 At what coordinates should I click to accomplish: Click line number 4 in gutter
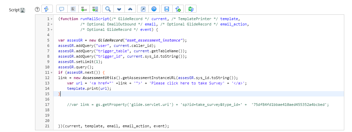click(x=48, y=35)
